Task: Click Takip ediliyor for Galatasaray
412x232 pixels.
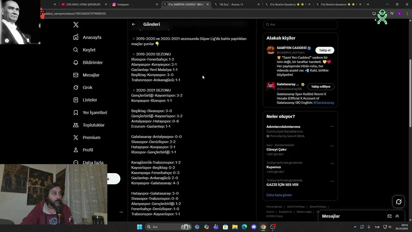Action: [x=321, y=86]
